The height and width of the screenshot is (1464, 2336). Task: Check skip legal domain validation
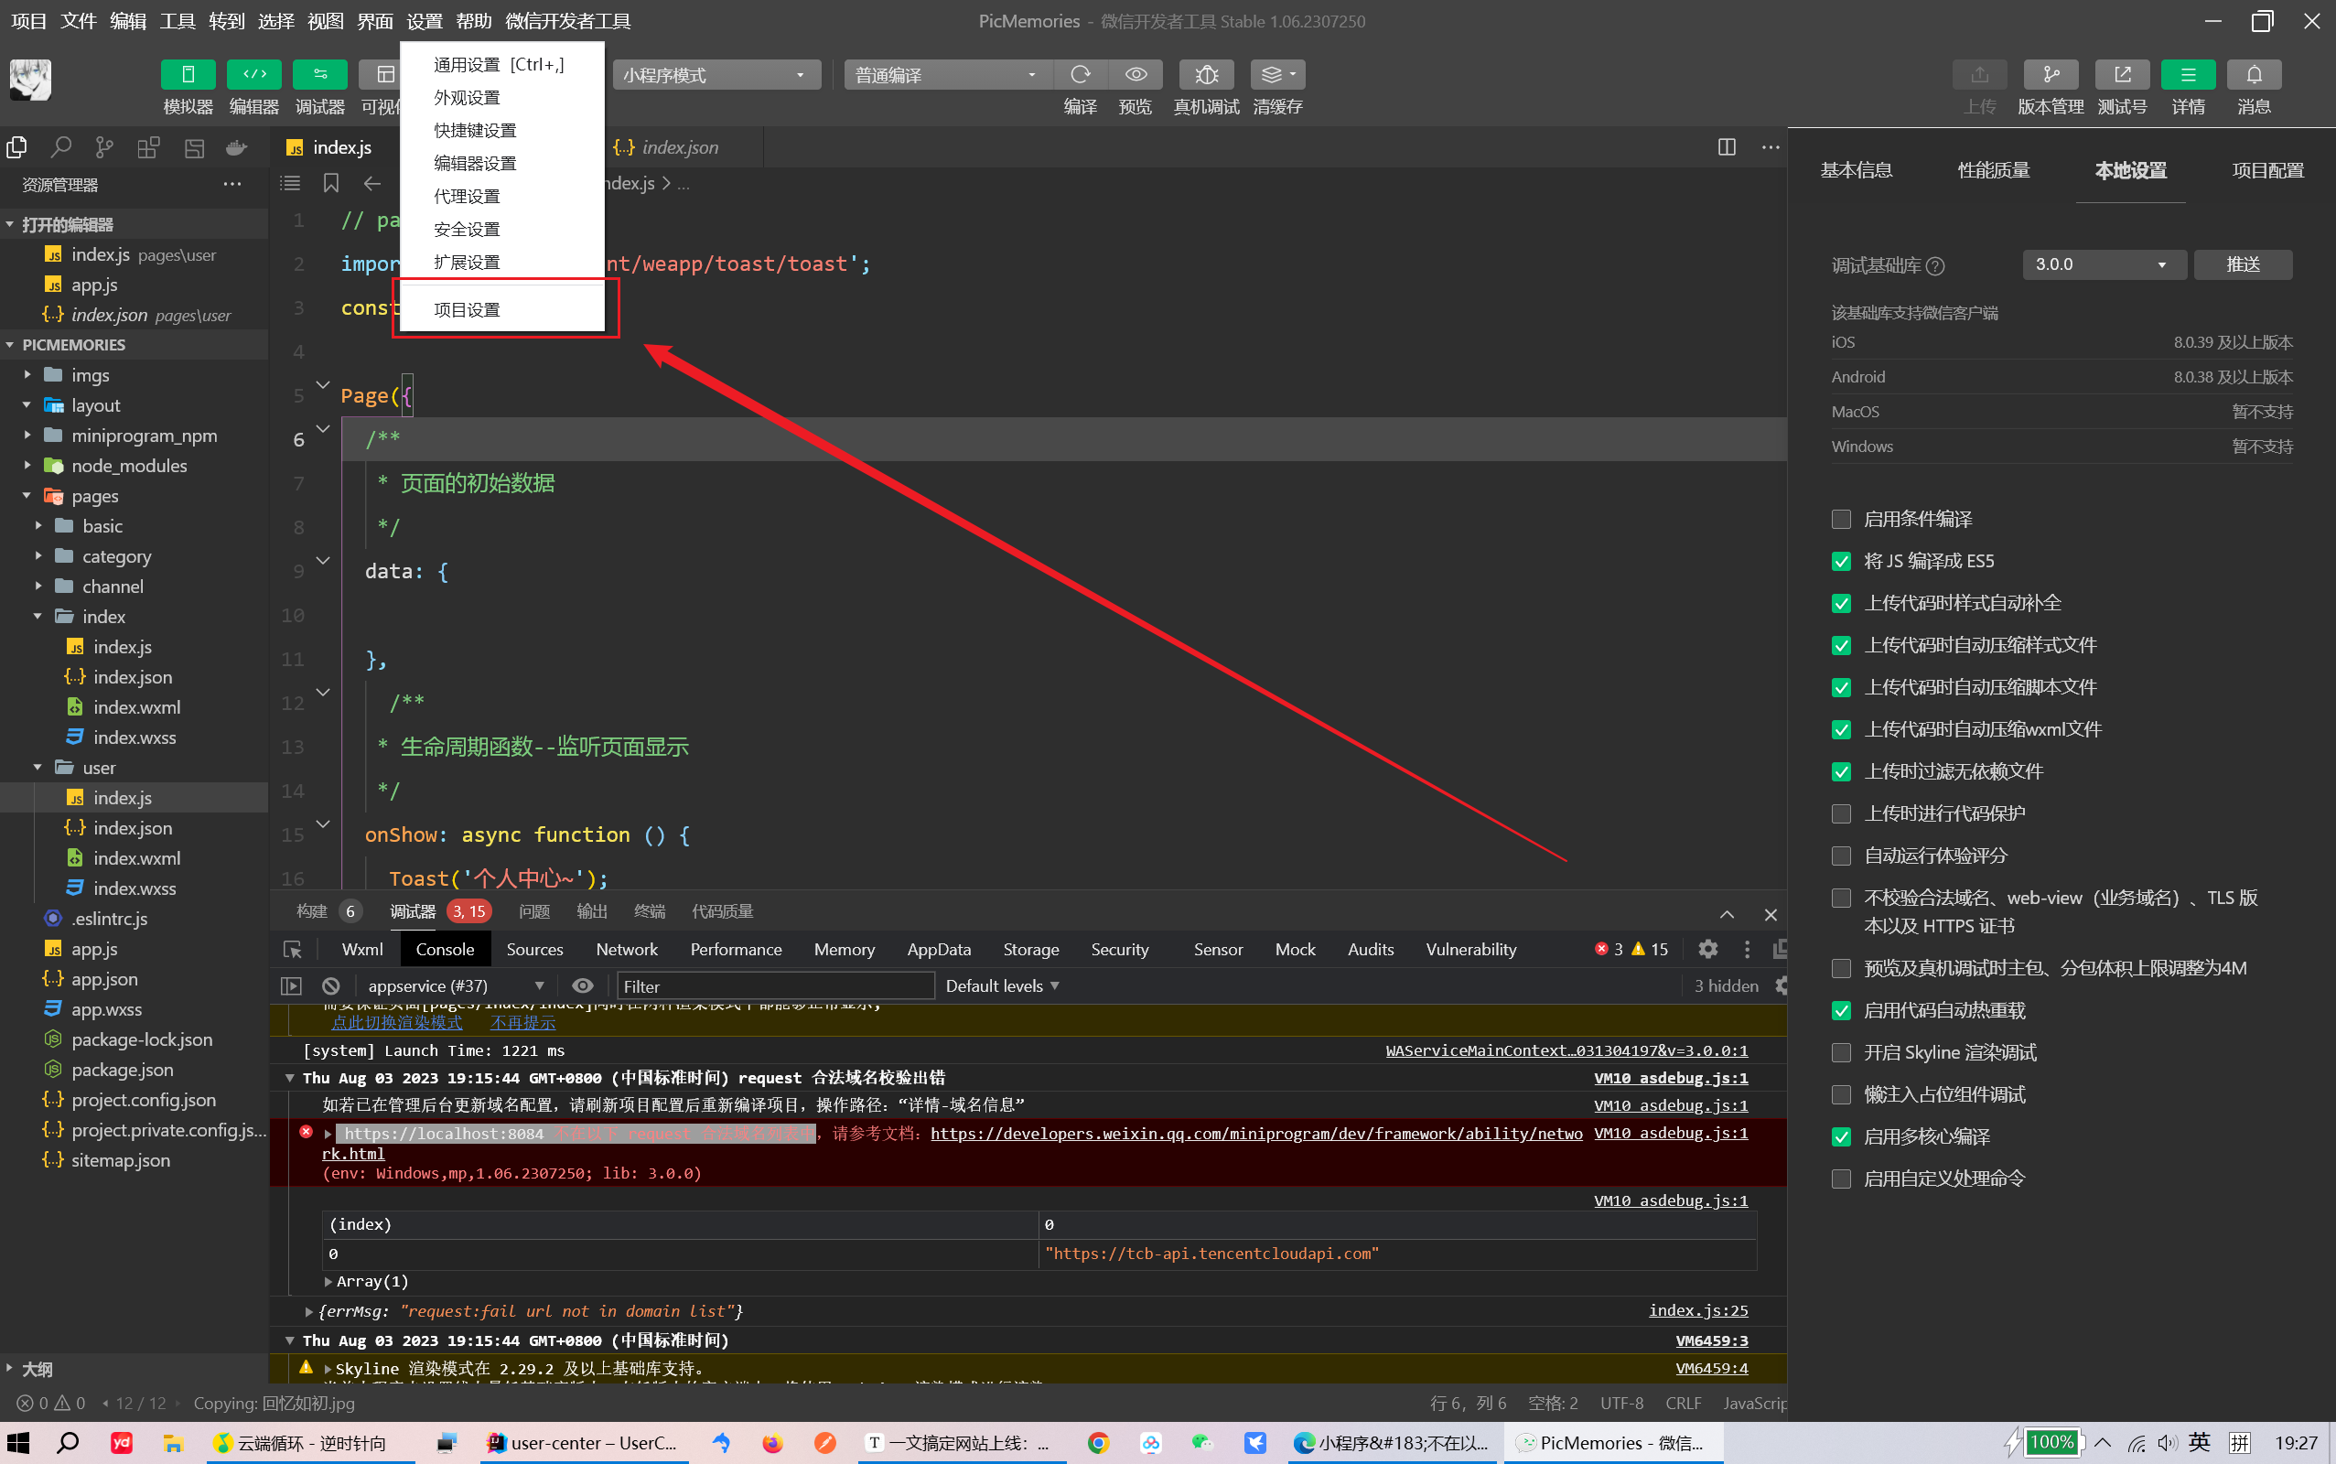coord(1841,898)
